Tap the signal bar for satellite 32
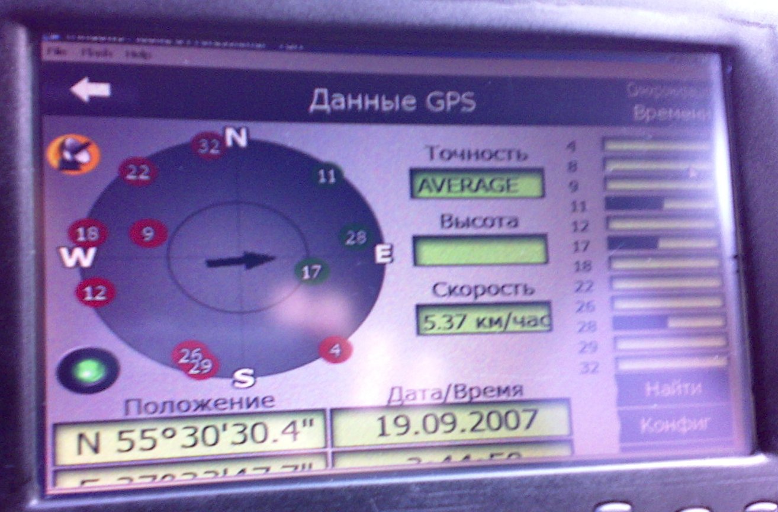The image size is (778, 512). pyautogui.click(x=672, y=363)
